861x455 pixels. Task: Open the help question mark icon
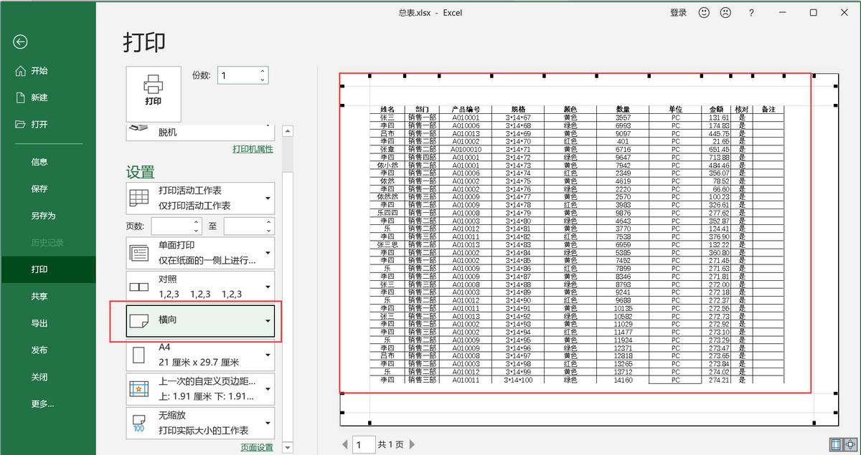[x=751, y=13]
